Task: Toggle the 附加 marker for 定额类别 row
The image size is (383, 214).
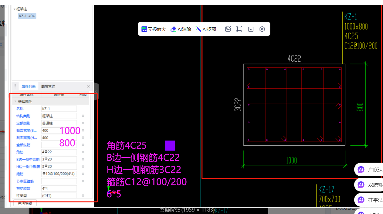Action: coord(83,123)
